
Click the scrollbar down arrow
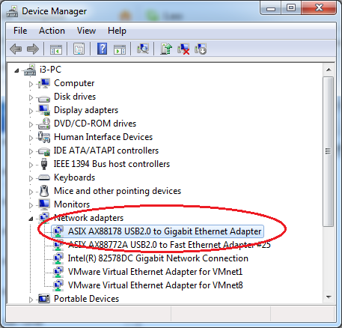(329, 297)
